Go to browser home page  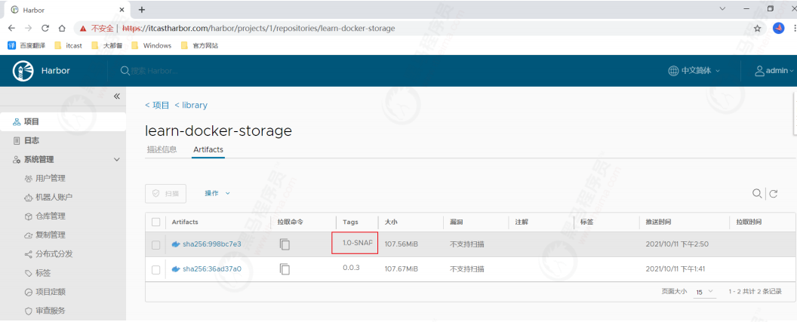point(62,29)
